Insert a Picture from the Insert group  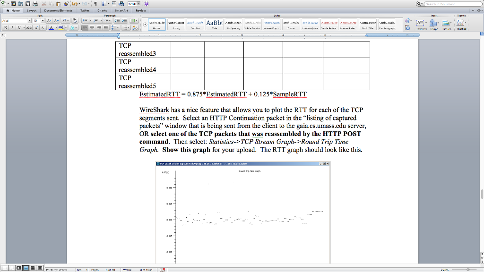tap(445, 22)
